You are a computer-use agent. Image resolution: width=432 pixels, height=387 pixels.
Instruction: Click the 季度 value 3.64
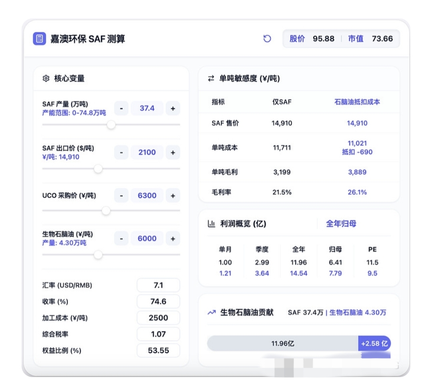[x=262, y=273]
